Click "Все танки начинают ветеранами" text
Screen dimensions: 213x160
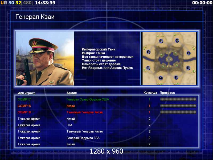(x=108, y=57)
